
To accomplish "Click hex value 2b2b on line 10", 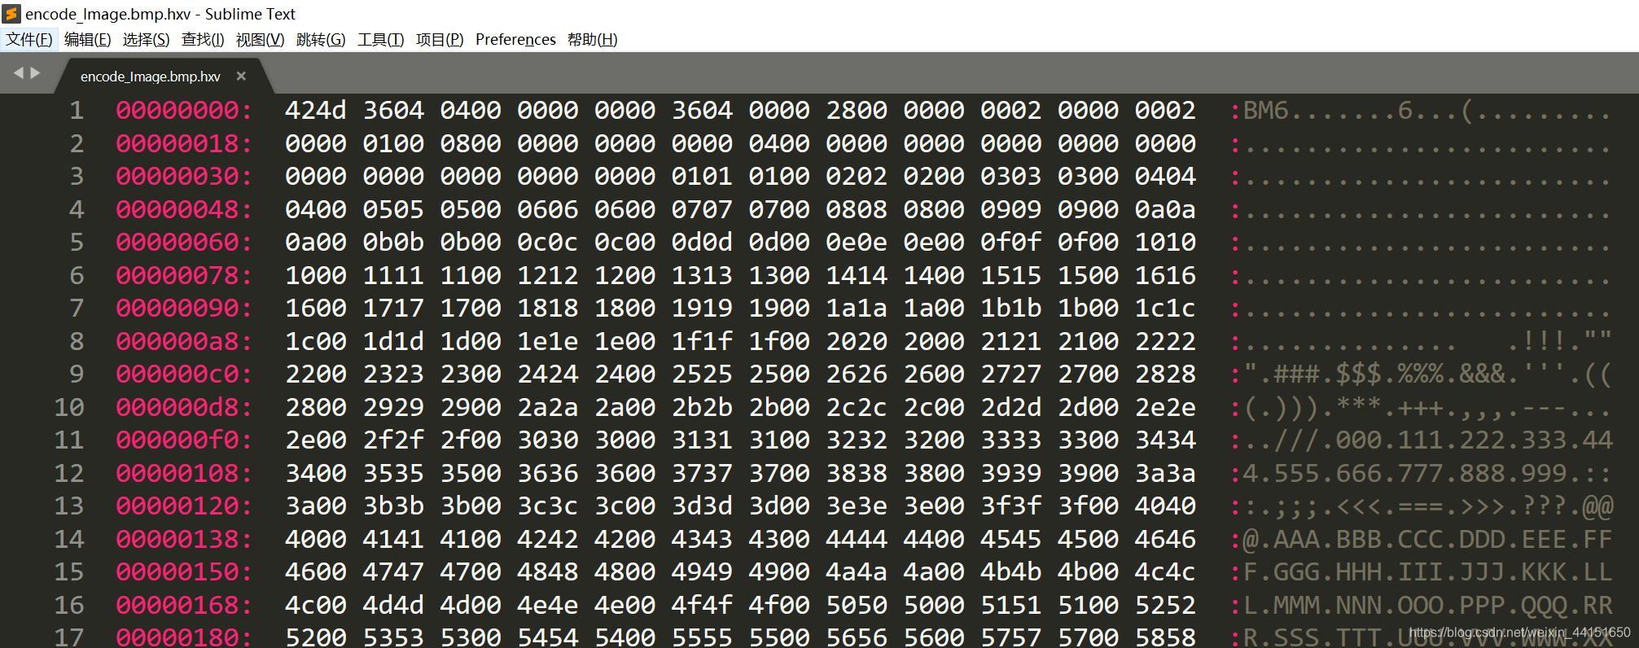I will 702,407.
